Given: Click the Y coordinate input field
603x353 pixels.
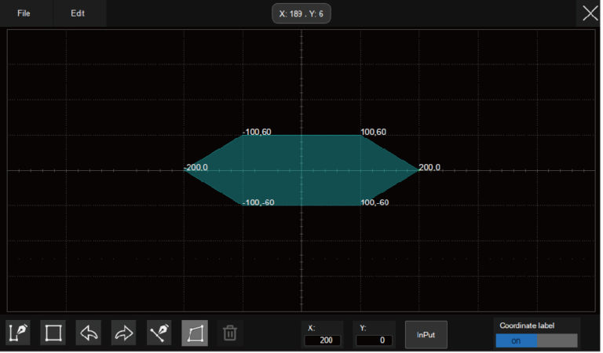Looking at the screenshot, I should [374, 340].
